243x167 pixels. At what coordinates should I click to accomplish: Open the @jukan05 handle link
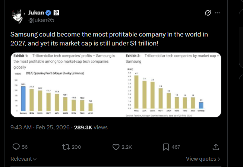(x=41, y=20)
